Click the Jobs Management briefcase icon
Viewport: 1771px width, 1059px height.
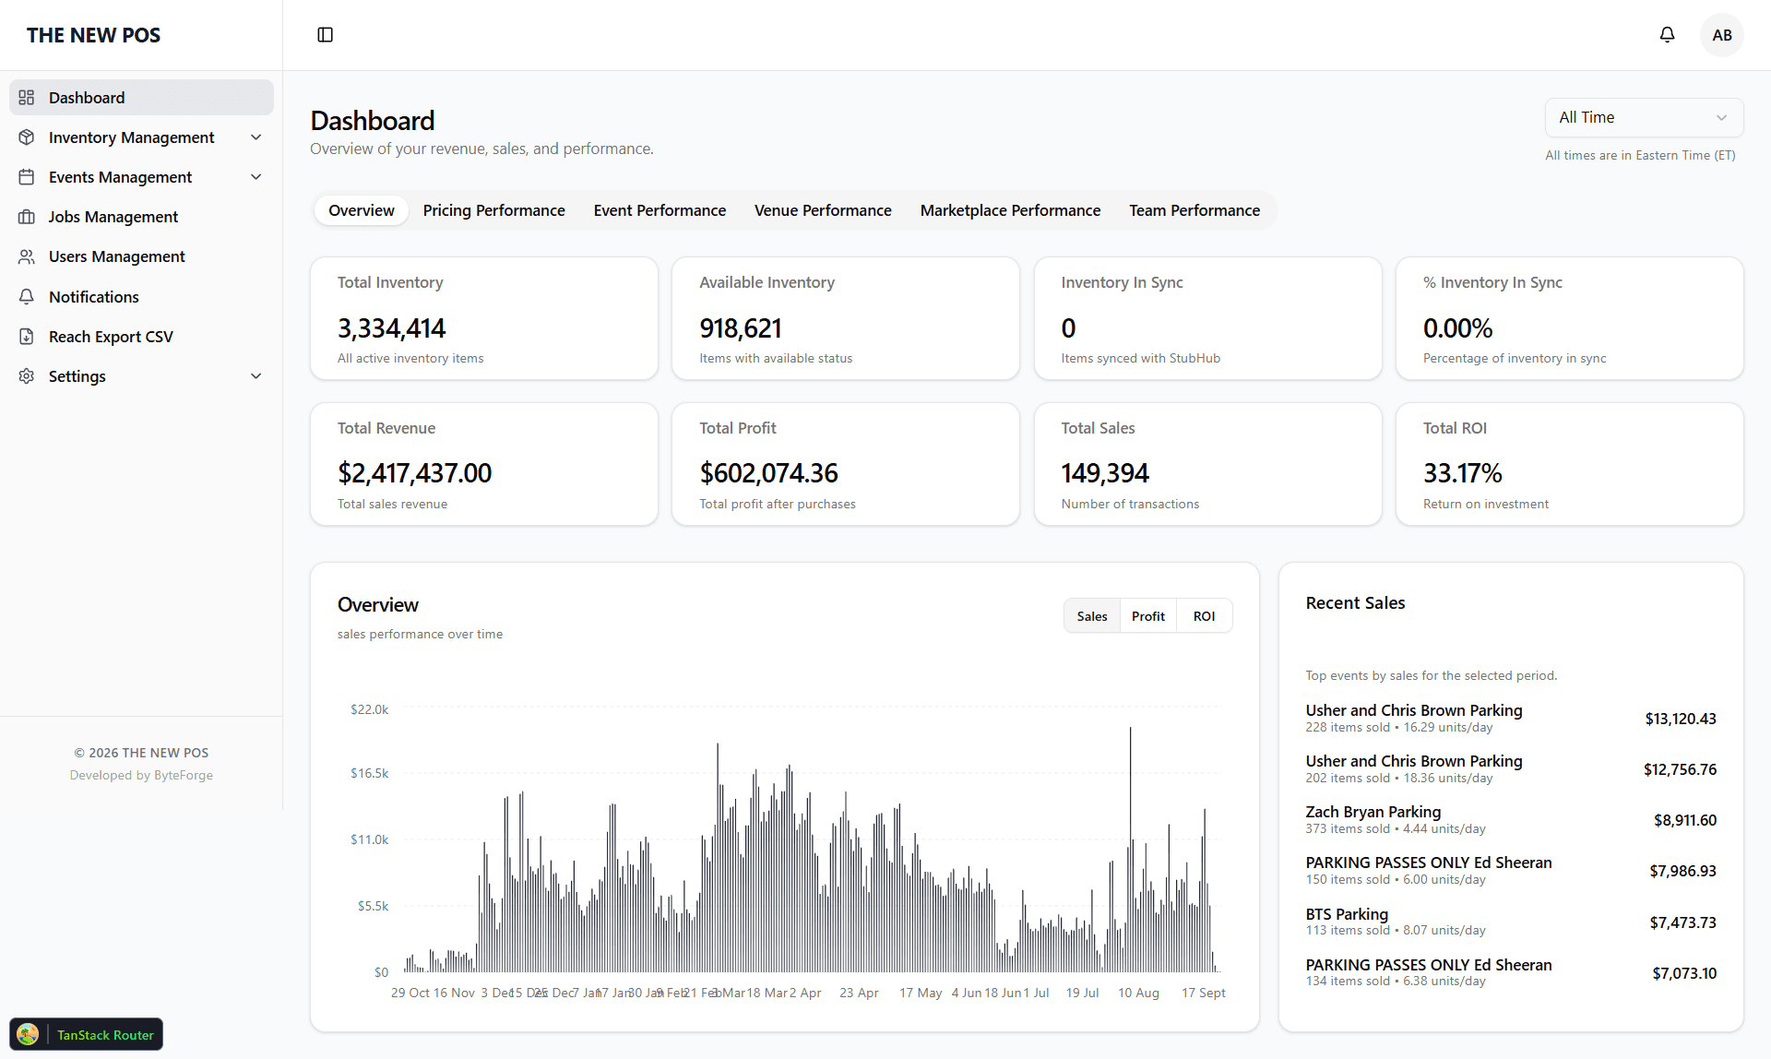tap(27, 217)
